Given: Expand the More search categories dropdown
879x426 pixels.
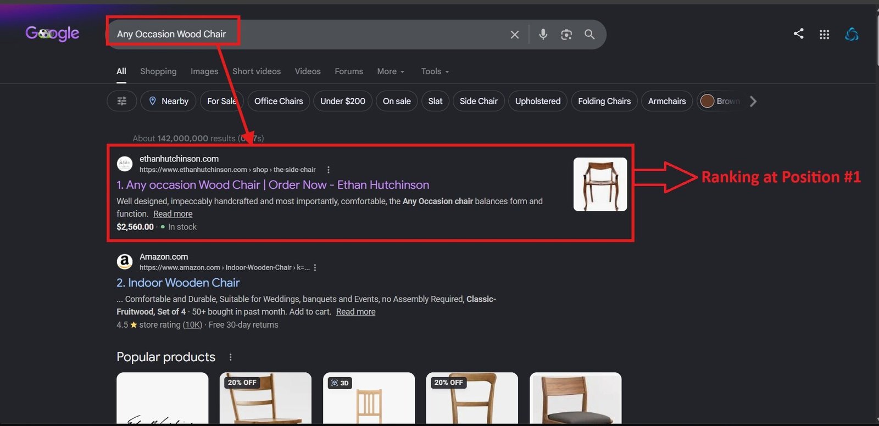Looking at the screenshot, I should coord(391,71).
